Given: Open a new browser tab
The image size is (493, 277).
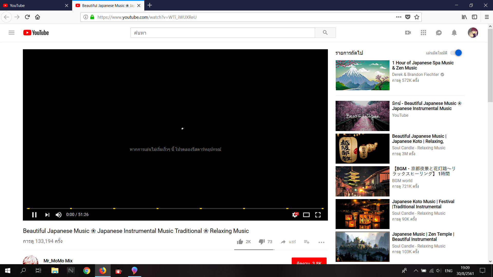Looking at the screenshot, I should (x=150, y=5).
